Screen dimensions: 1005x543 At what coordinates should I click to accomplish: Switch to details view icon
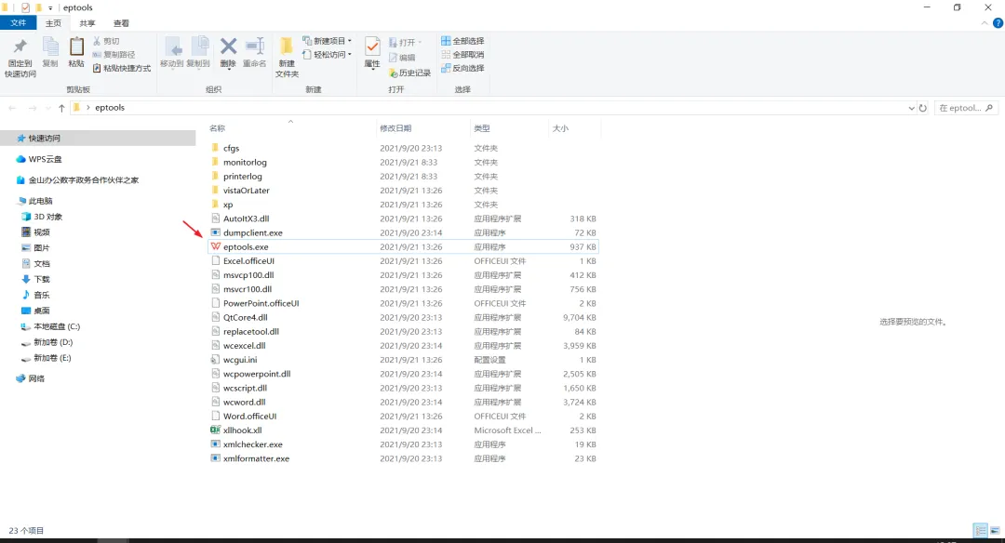coord(980,530)
